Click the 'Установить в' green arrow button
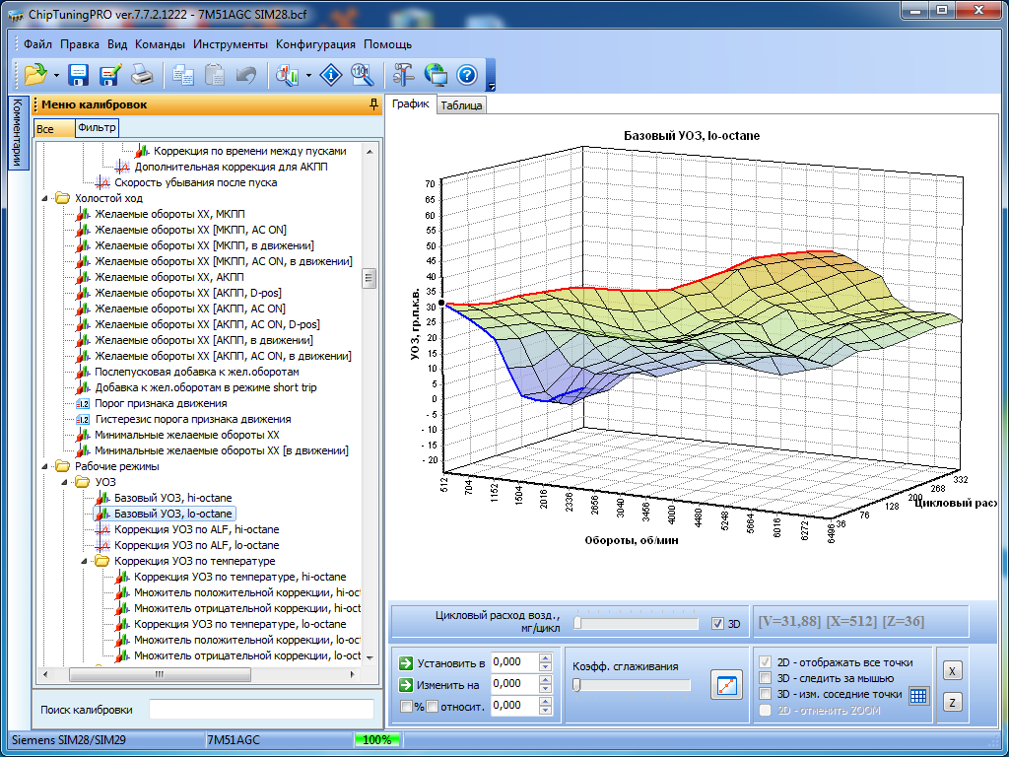 pos(405,662)
